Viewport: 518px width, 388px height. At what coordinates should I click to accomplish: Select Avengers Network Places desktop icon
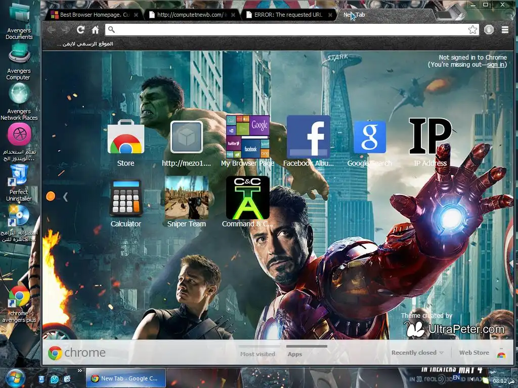19,102
